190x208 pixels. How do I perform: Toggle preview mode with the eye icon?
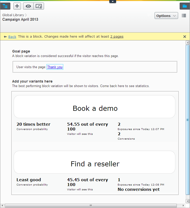pos(28,6)
